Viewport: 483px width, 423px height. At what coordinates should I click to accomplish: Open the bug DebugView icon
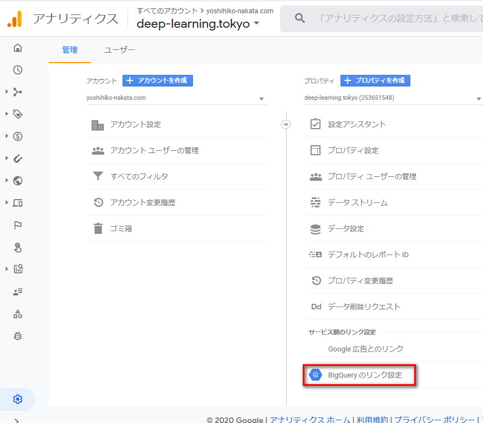tap(18, 336)
